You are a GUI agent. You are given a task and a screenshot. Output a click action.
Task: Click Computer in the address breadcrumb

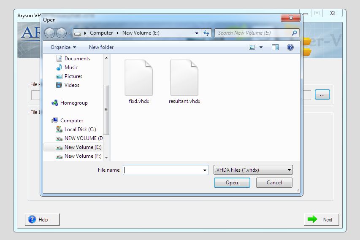point(101,33)
